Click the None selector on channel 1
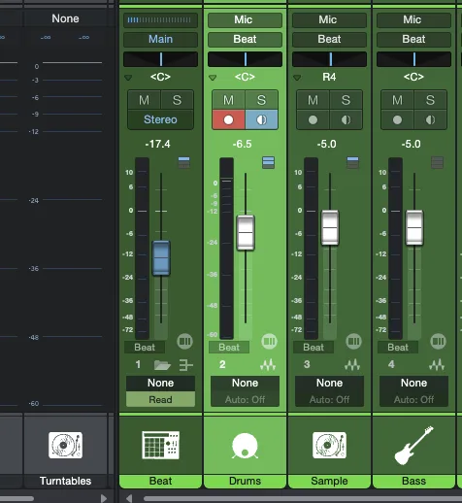Viewport: 462px width, 503px height. coord(160,384)
